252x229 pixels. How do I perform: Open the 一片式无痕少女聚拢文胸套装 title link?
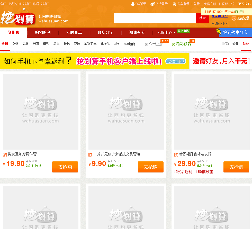coord(117,154)
